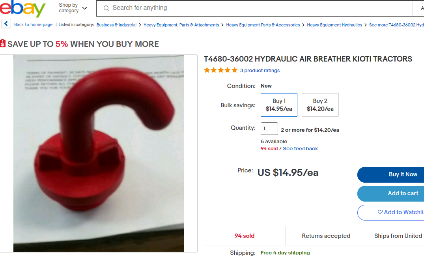The width and height of the screenshot is (424, 258).
Task: Expand the Shop by category dropdown
Action: pos(73,8)
